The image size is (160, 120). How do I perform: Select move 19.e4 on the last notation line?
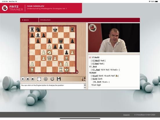pos(94,85)
